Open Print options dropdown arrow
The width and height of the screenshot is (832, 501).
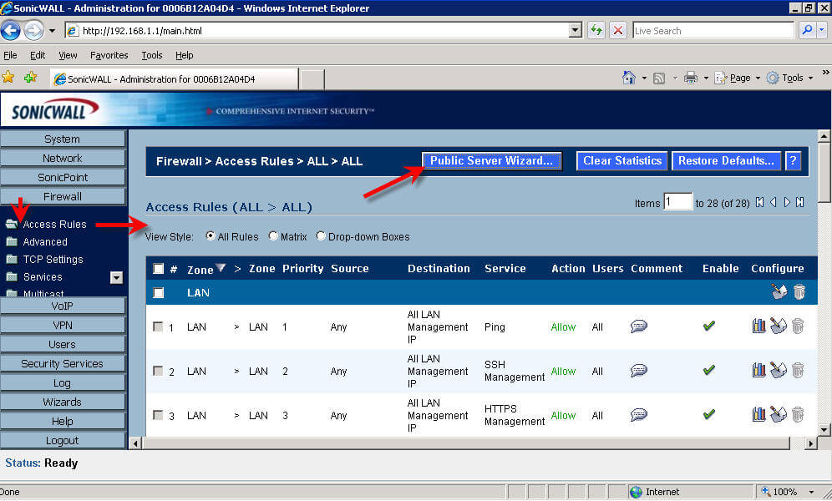tap(706, 78)
